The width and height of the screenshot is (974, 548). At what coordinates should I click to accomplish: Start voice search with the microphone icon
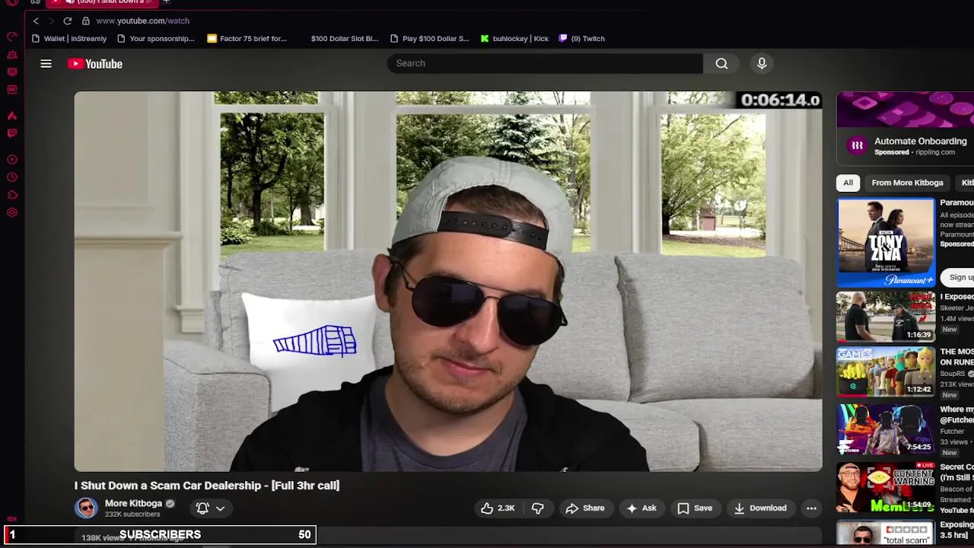point(762,63)
